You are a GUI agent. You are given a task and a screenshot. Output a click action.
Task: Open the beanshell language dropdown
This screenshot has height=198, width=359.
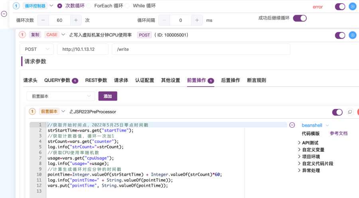pos(315,125)
